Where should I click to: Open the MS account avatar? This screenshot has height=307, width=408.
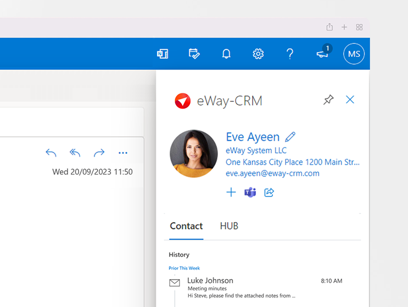pos(354,54)
